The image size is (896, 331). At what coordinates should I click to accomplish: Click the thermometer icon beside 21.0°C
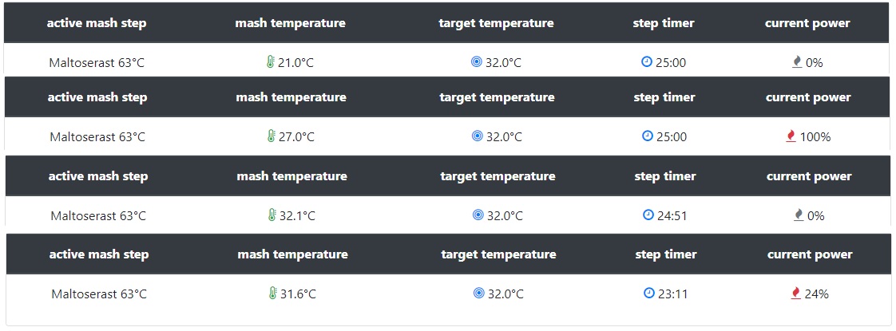pyautogui.click(x=271, y=62)
